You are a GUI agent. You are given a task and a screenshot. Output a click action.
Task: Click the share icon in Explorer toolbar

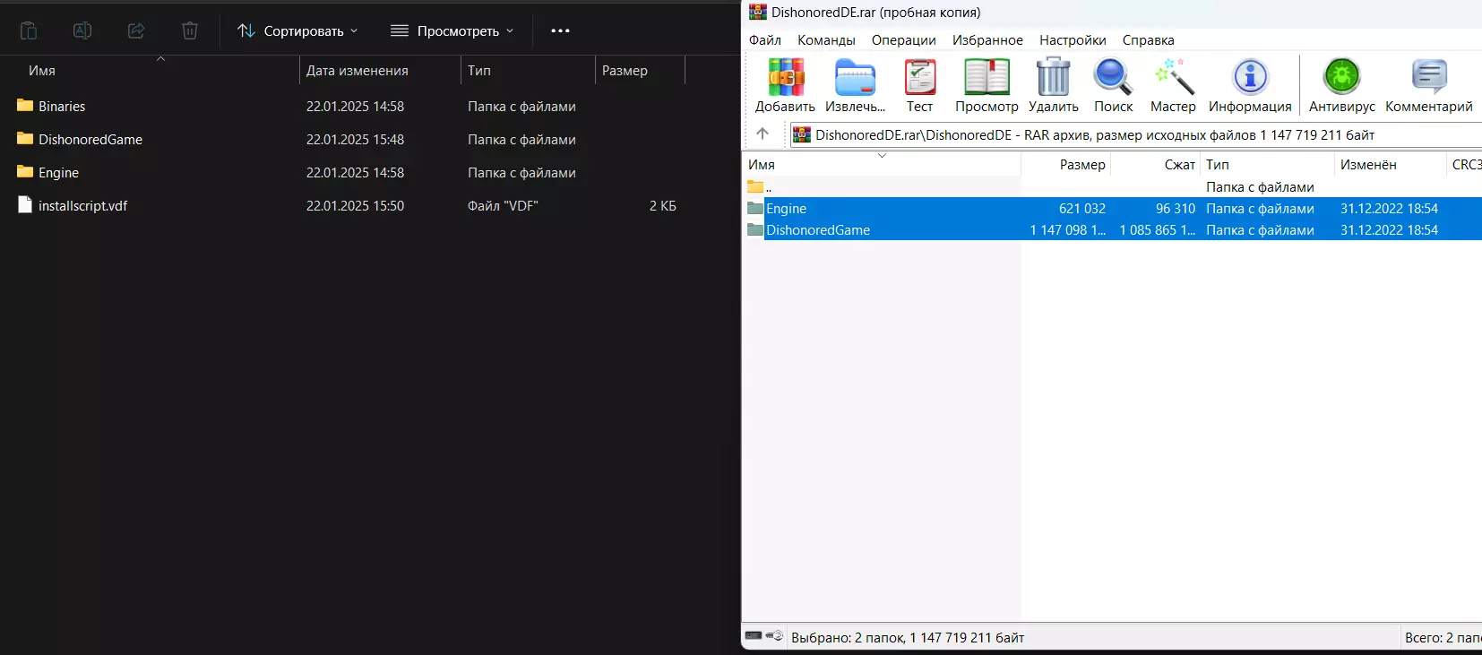[136, 30]
